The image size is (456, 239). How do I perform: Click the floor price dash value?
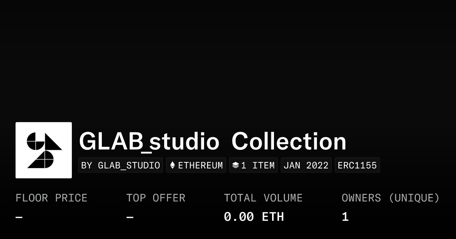click(19, 217)
